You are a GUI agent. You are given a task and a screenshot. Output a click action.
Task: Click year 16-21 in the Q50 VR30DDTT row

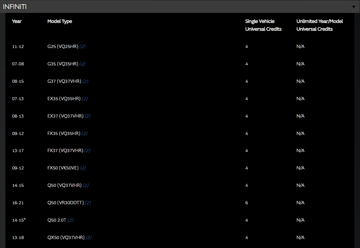pyautogui.click(x=18, y=203)
